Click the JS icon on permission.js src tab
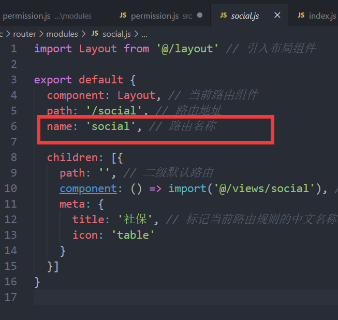 (123, 16)
